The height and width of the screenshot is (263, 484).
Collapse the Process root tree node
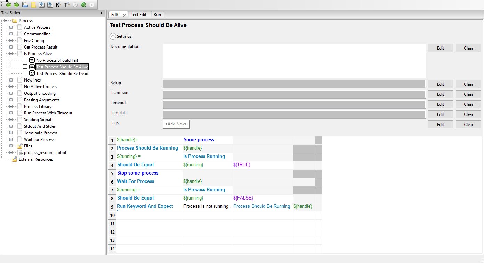6,21
